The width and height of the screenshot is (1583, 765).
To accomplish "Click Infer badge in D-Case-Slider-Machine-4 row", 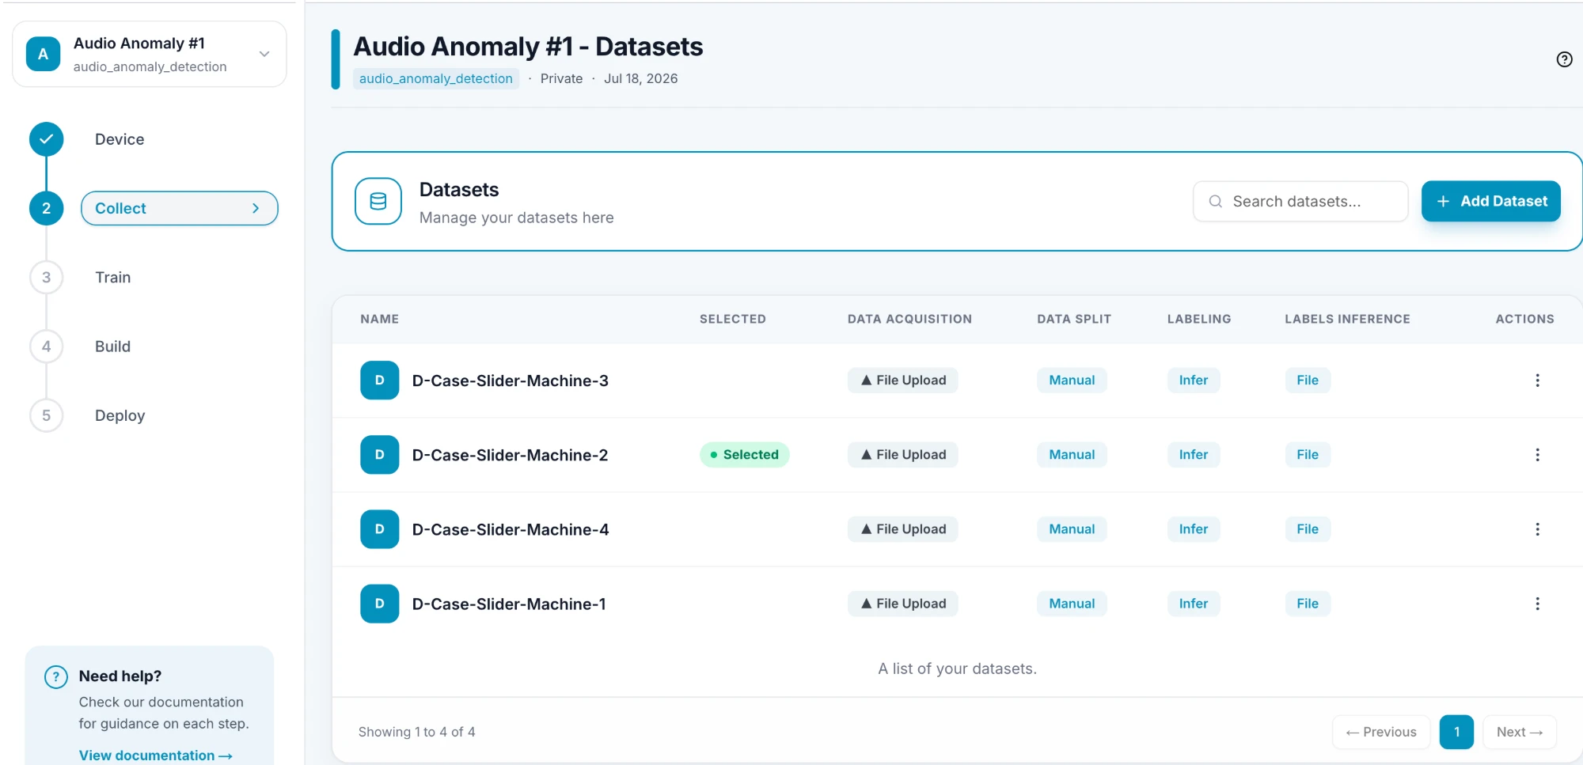I will coord(1194,529).
